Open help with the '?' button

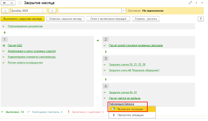pyautogui.click(x=201, y=19)
